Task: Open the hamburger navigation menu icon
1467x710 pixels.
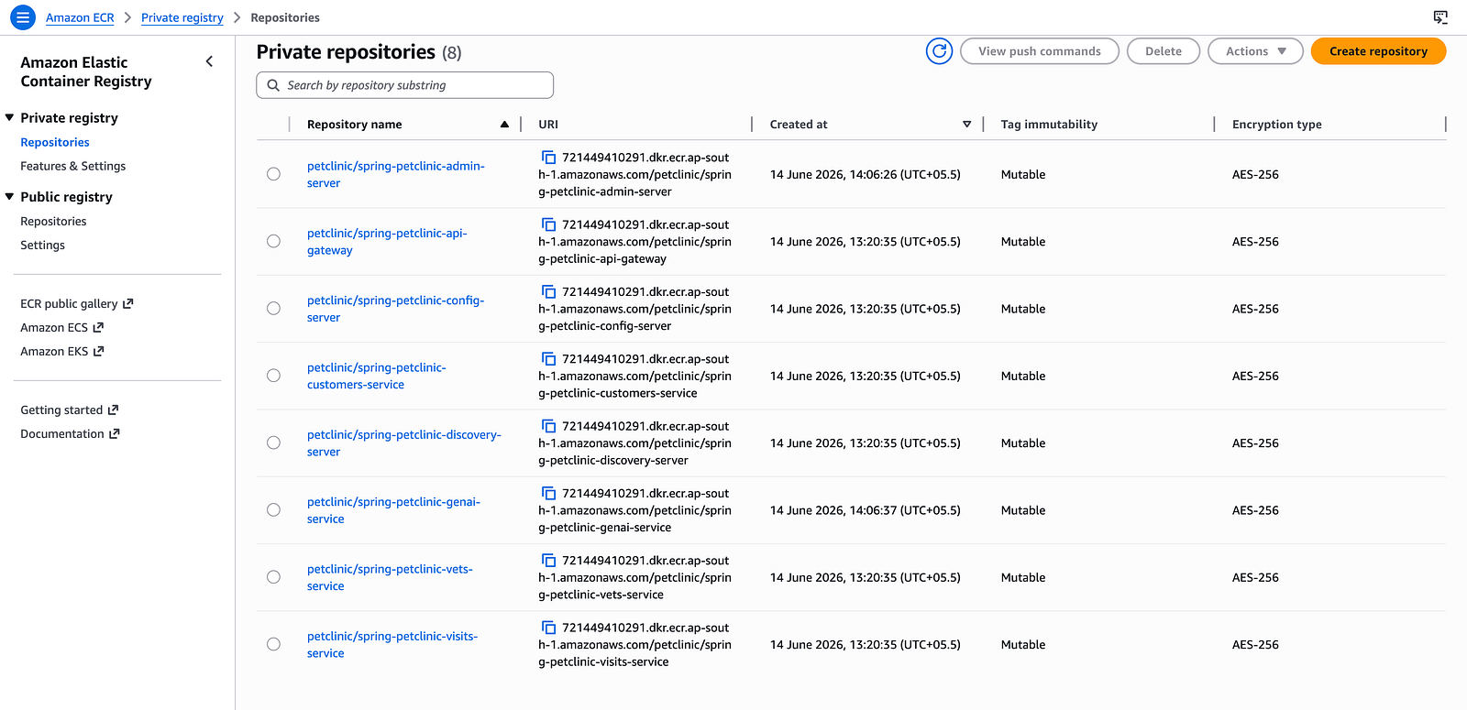Action: [x=23, y=17]
